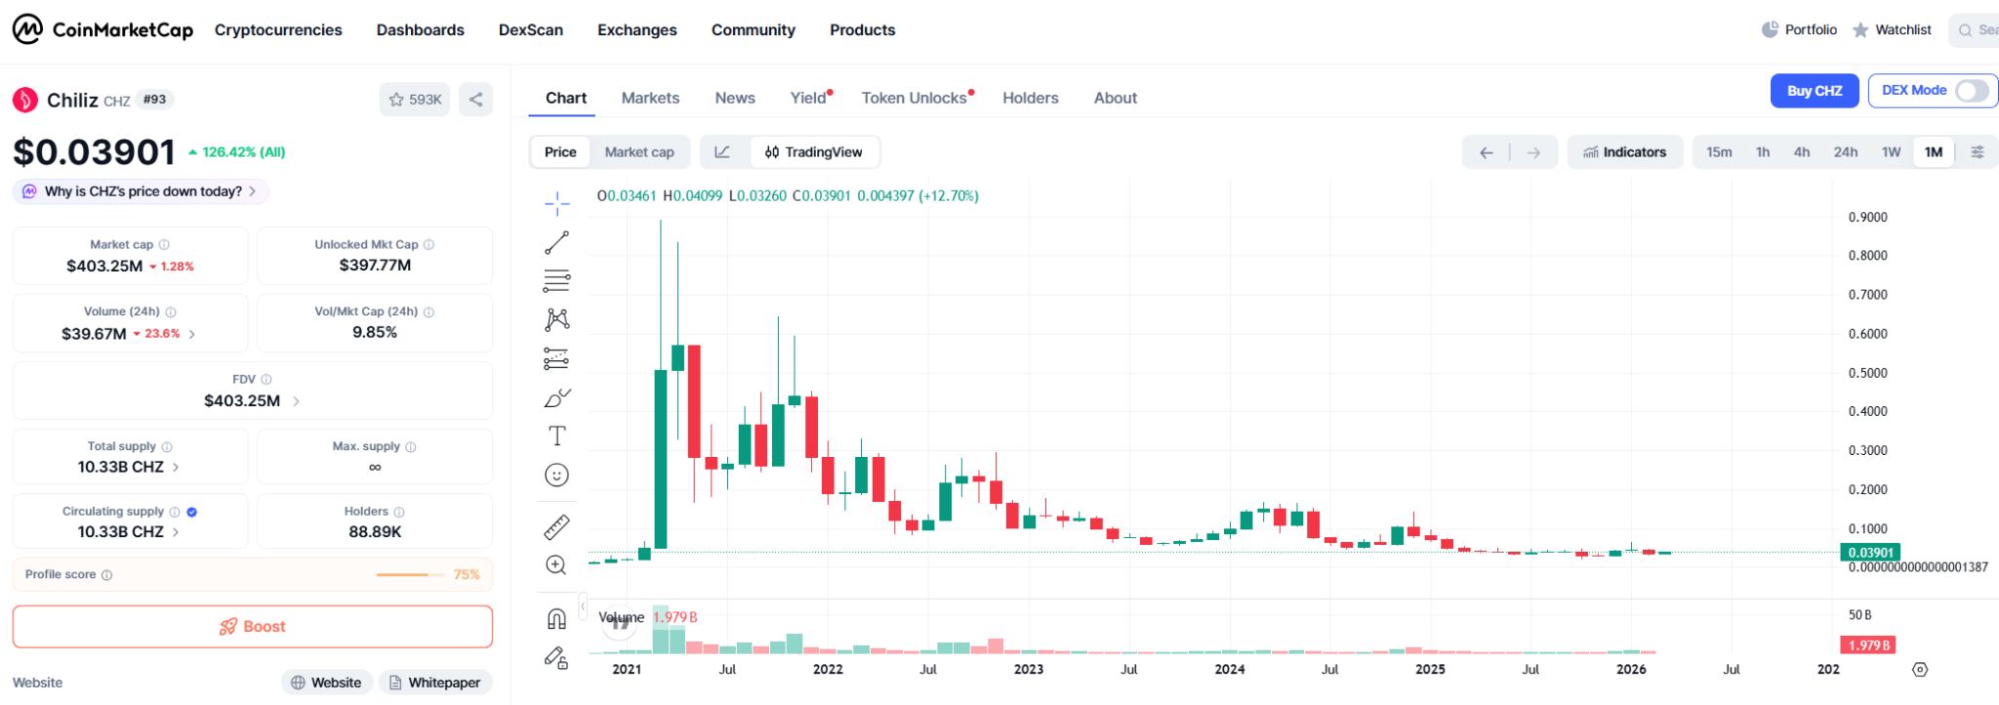Expand Volume 24h details arrow
This screenshot has width=1999, height=705.
(x=191, y=333)
